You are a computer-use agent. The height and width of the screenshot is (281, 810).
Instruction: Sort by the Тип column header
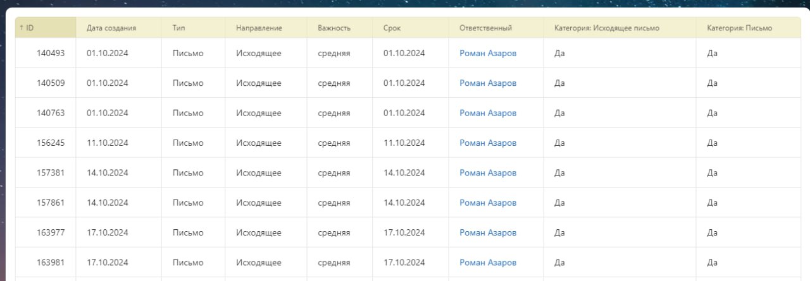pos(178,28)
